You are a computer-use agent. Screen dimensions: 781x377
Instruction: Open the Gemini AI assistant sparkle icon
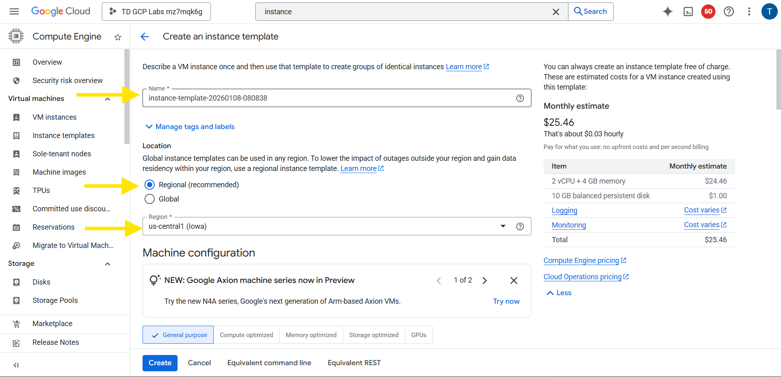[x=667, y=11]
